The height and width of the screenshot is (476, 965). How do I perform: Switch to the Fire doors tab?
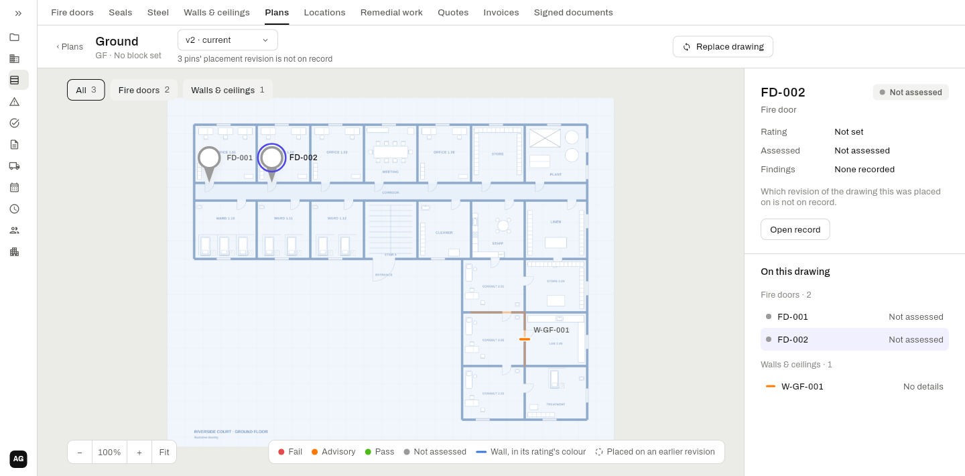point(72,12)
